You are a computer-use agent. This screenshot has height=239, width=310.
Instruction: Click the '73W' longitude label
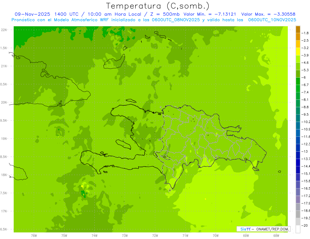click(x=125, y=236)
